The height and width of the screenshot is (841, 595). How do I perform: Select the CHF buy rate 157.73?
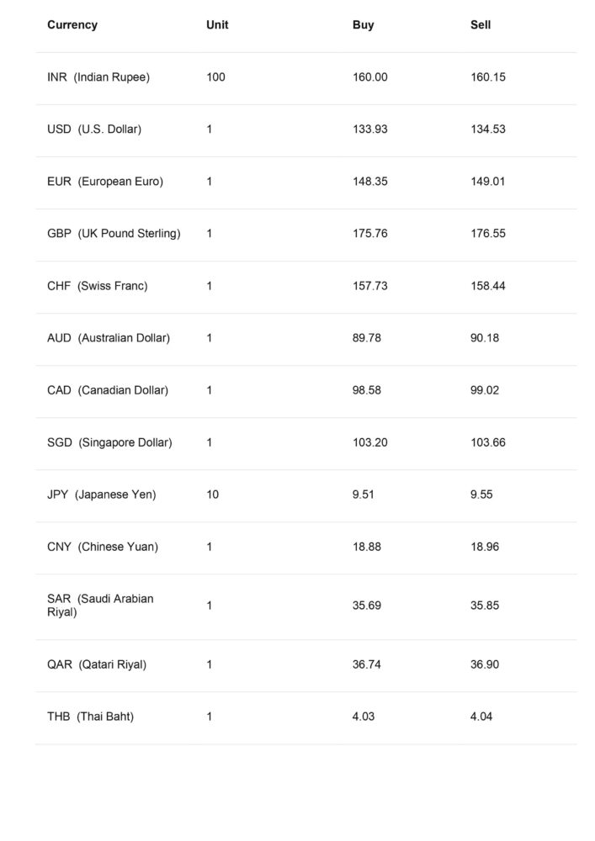[369, 286]
